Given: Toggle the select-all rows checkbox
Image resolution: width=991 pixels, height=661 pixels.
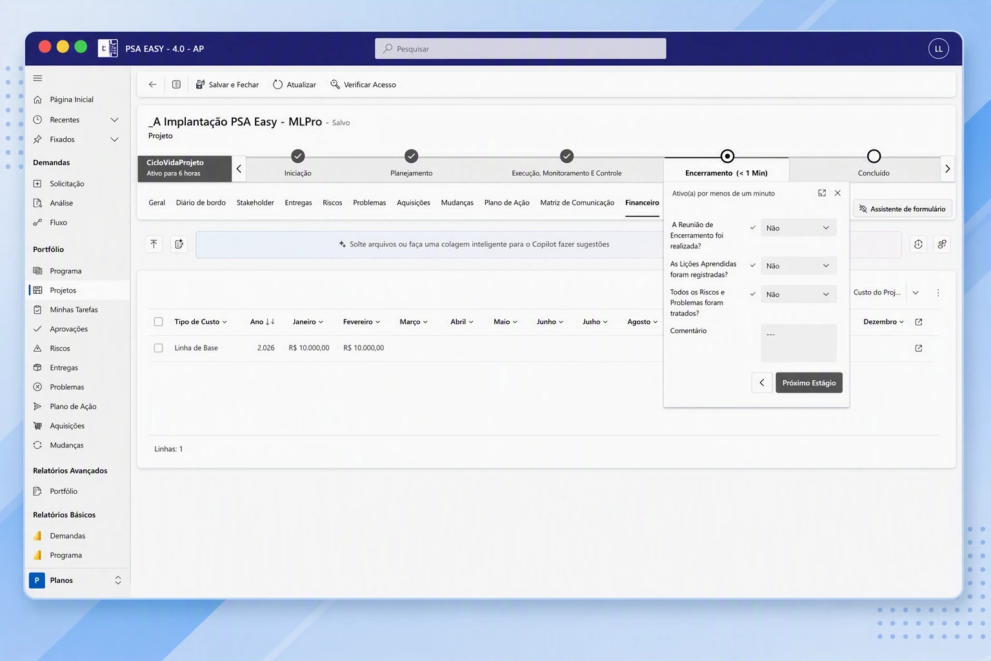Looking at the screenshot, I should [x=158, y=321].
